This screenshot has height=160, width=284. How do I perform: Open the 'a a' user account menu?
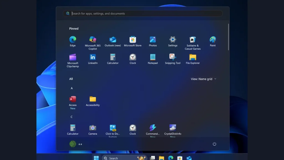76,144
